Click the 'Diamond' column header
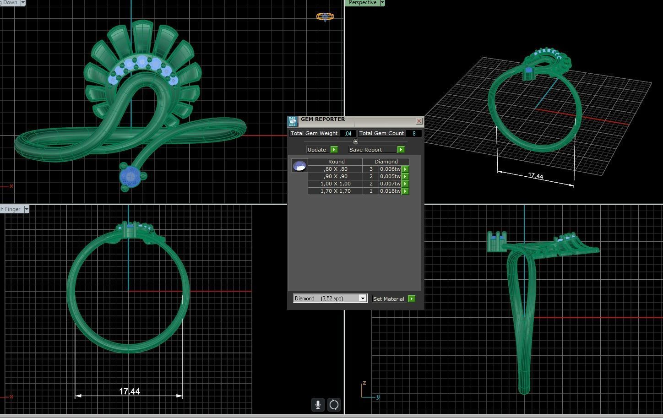 pos(386,162)
